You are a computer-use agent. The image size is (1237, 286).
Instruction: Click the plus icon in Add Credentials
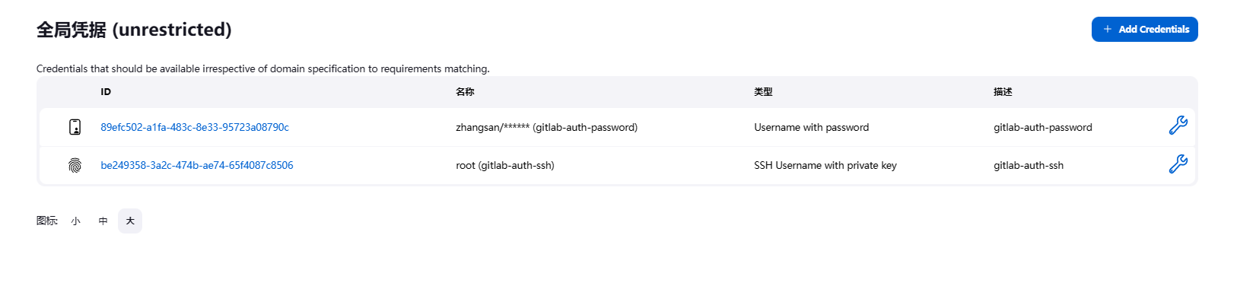[1108, 29]
